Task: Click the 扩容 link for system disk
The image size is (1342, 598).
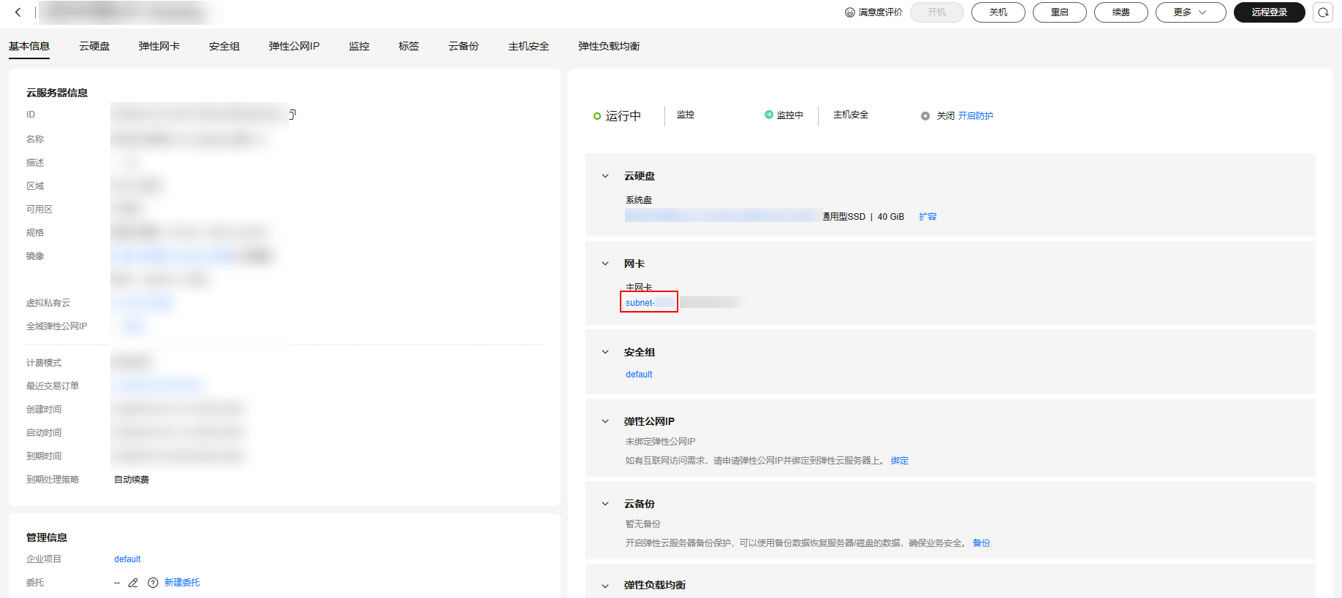Action: coord(928,217)
